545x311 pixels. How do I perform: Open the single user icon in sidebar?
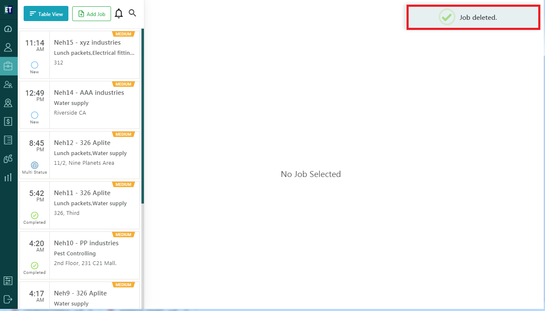click(x=8, y=47)
